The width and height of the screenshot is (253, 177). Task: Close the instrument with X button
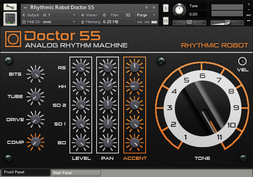pos(249,4)
